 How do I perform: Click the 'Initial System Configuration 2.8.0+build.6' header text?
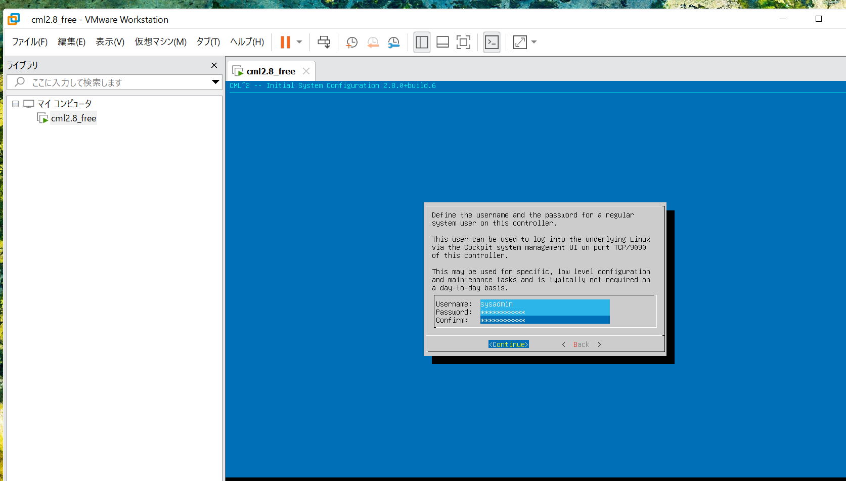(x=351, y=85)
